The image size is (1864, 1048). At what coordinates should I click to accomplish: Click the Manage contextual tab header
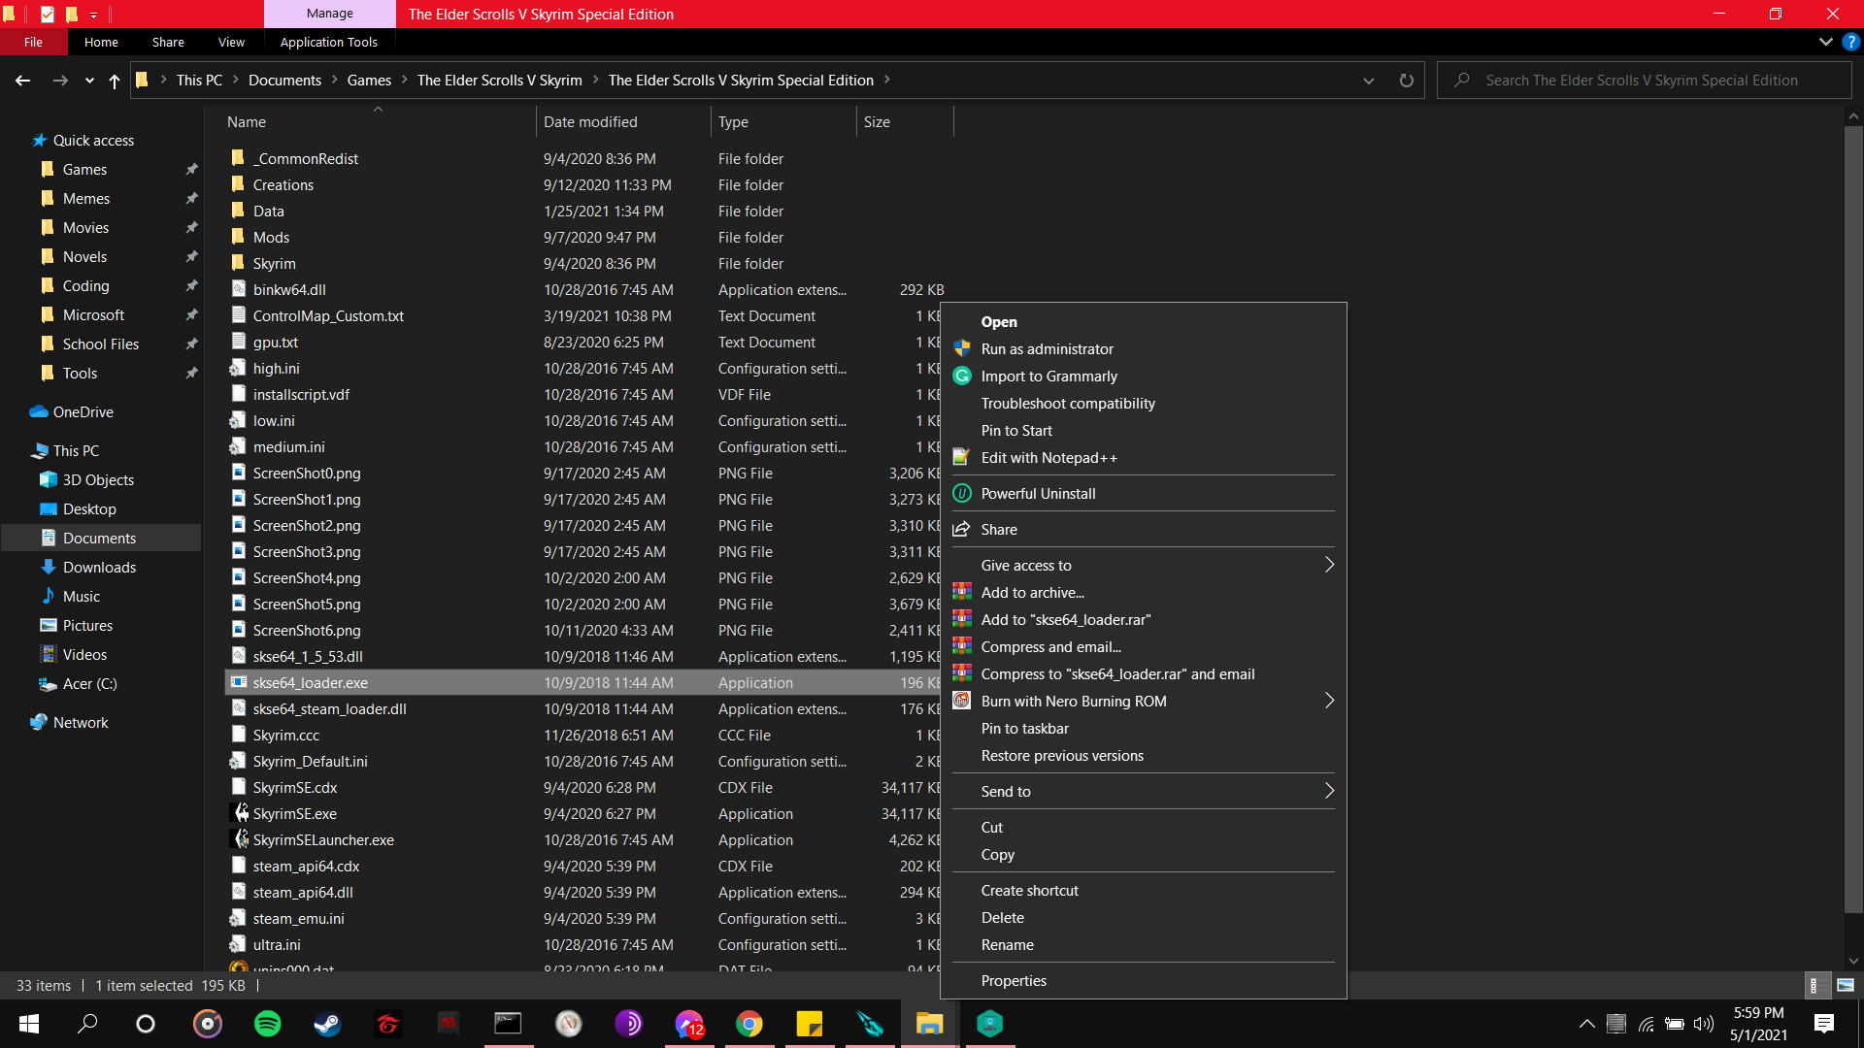coord(329,14)
